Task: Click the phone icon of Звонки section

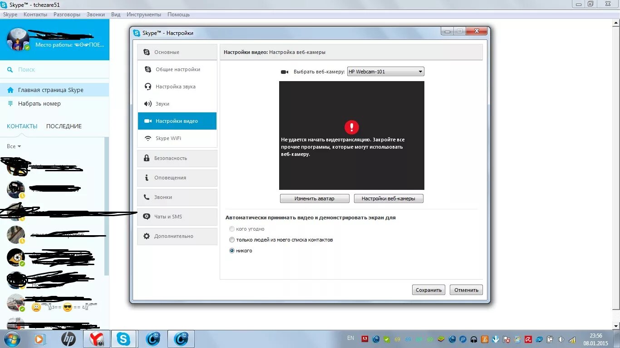Action: (x=147, y=197)
